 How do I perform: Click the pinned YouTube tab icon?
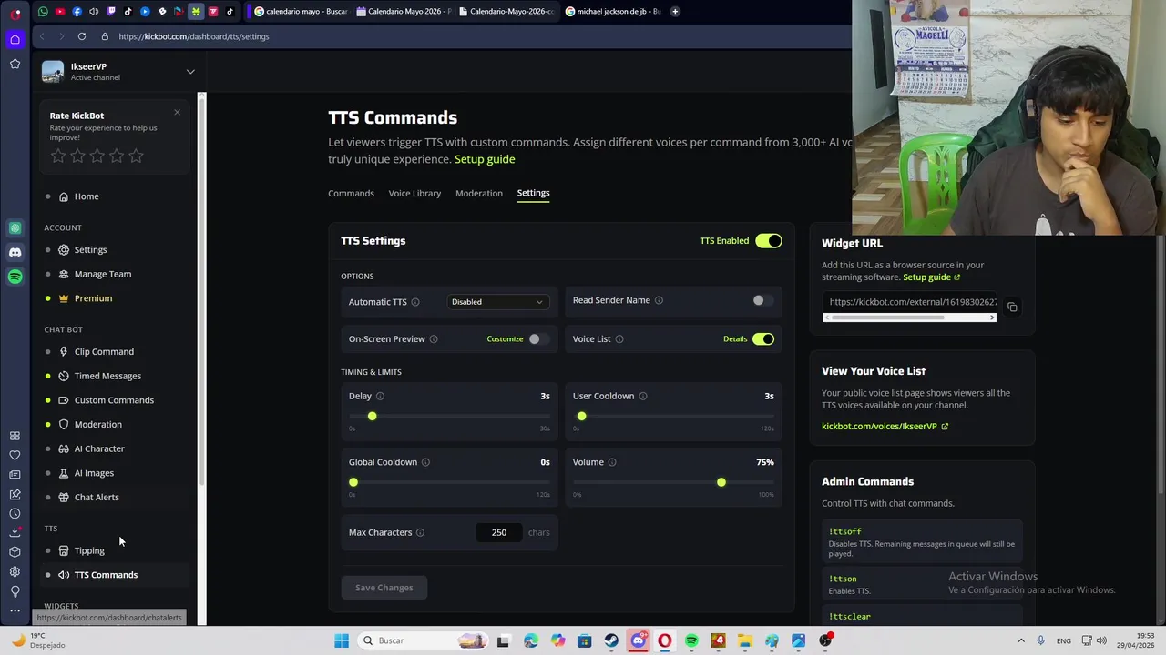pyautogui.click(x=60, y=11)
